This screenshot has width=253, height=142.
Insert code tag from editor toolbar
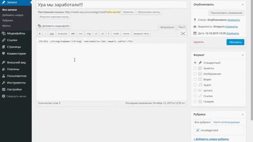116,34
